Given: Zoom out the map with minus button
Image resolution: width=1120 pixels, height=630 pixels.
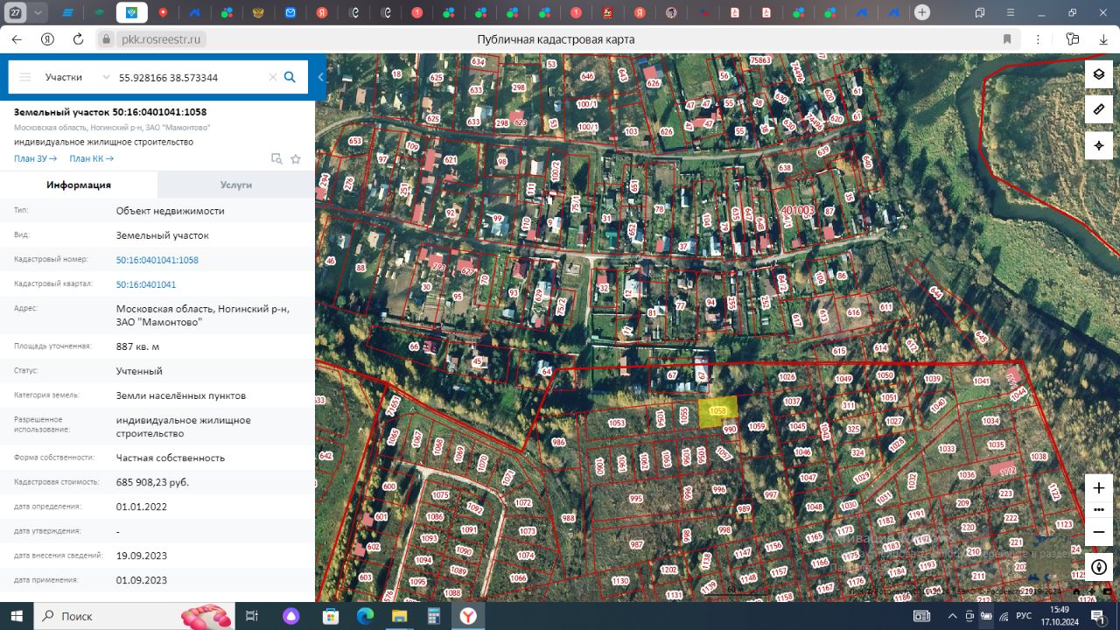Looking at the screenshot, I should [1099, 532].
